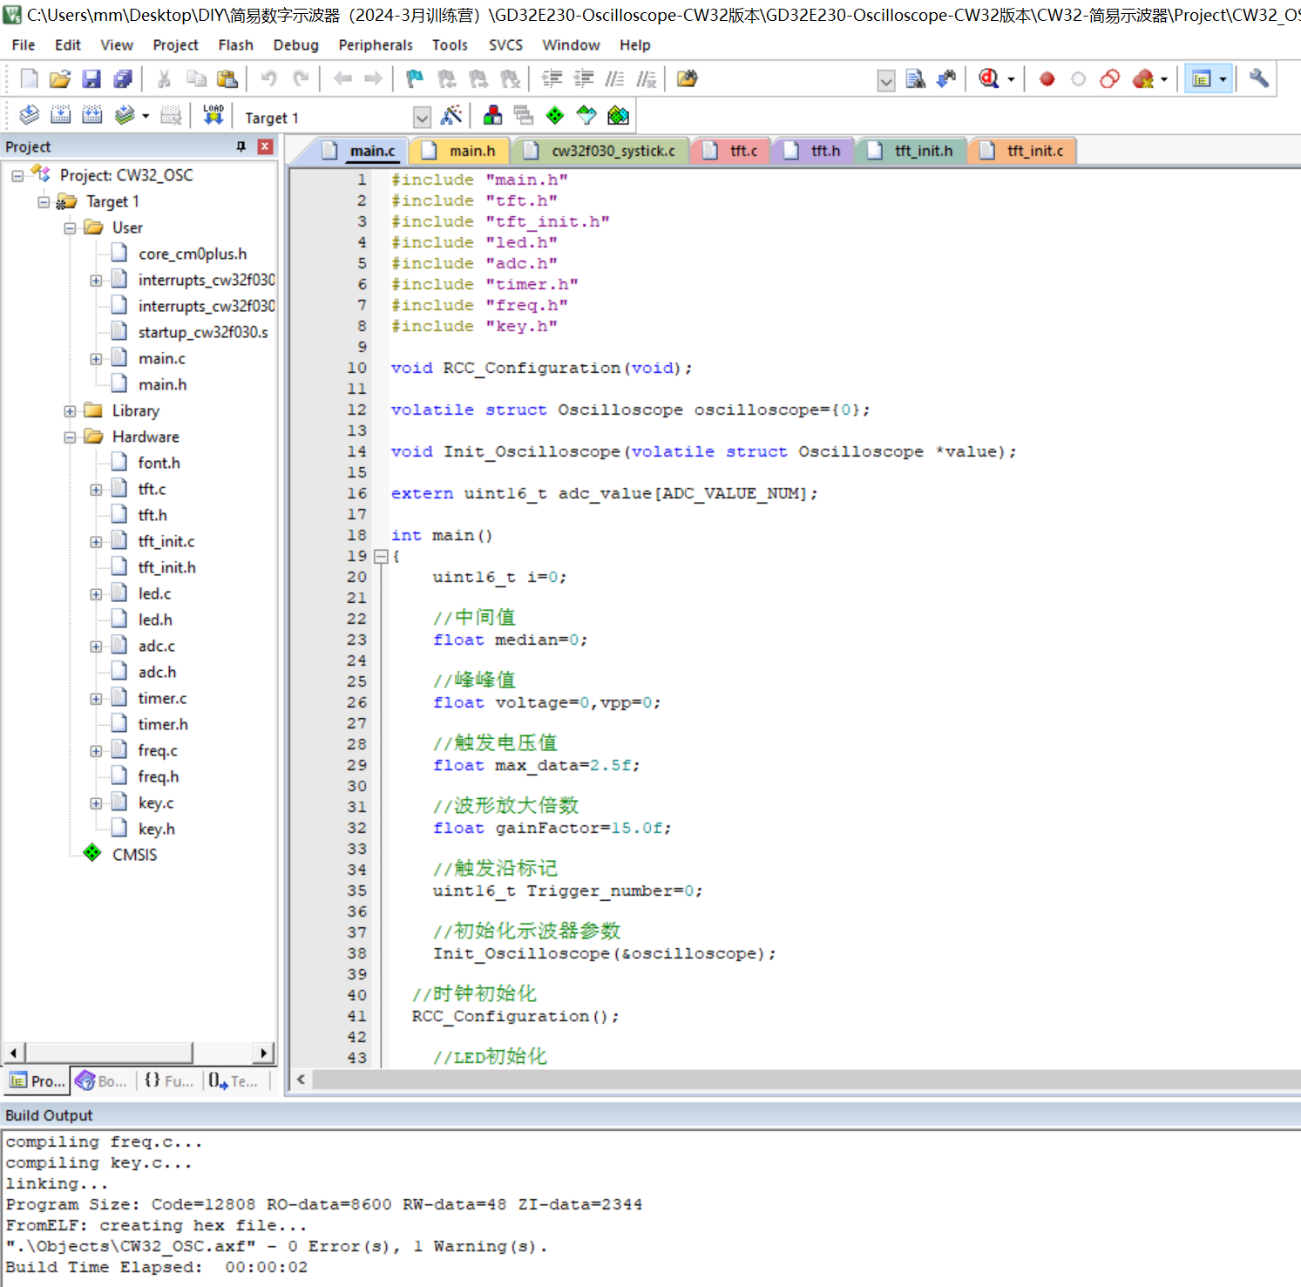Click the Project panel horizontal scrollbar thumb

(109, 1053)
